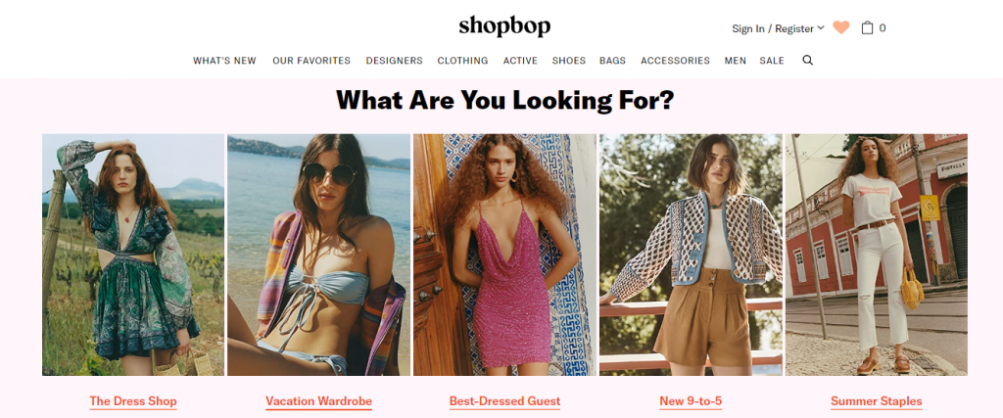
Task: Select the Active category
Action: pos(520,61)
